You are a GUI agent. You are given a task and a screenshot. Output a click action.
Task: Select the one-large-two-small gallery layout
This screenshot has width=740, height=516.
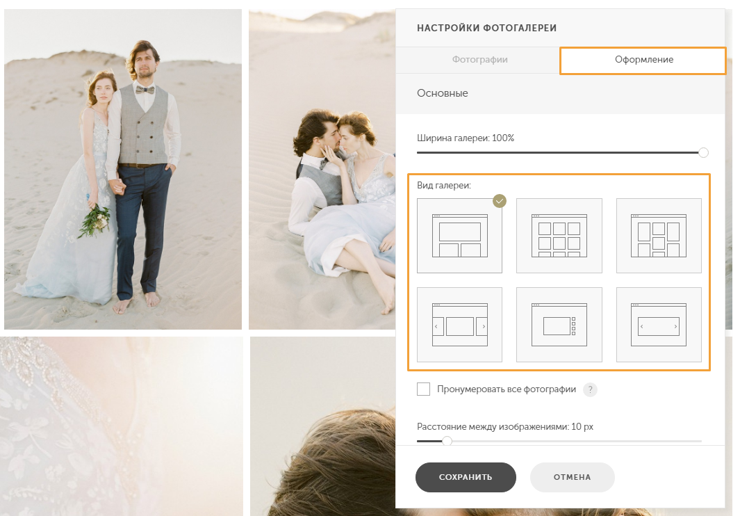point(459,236)
